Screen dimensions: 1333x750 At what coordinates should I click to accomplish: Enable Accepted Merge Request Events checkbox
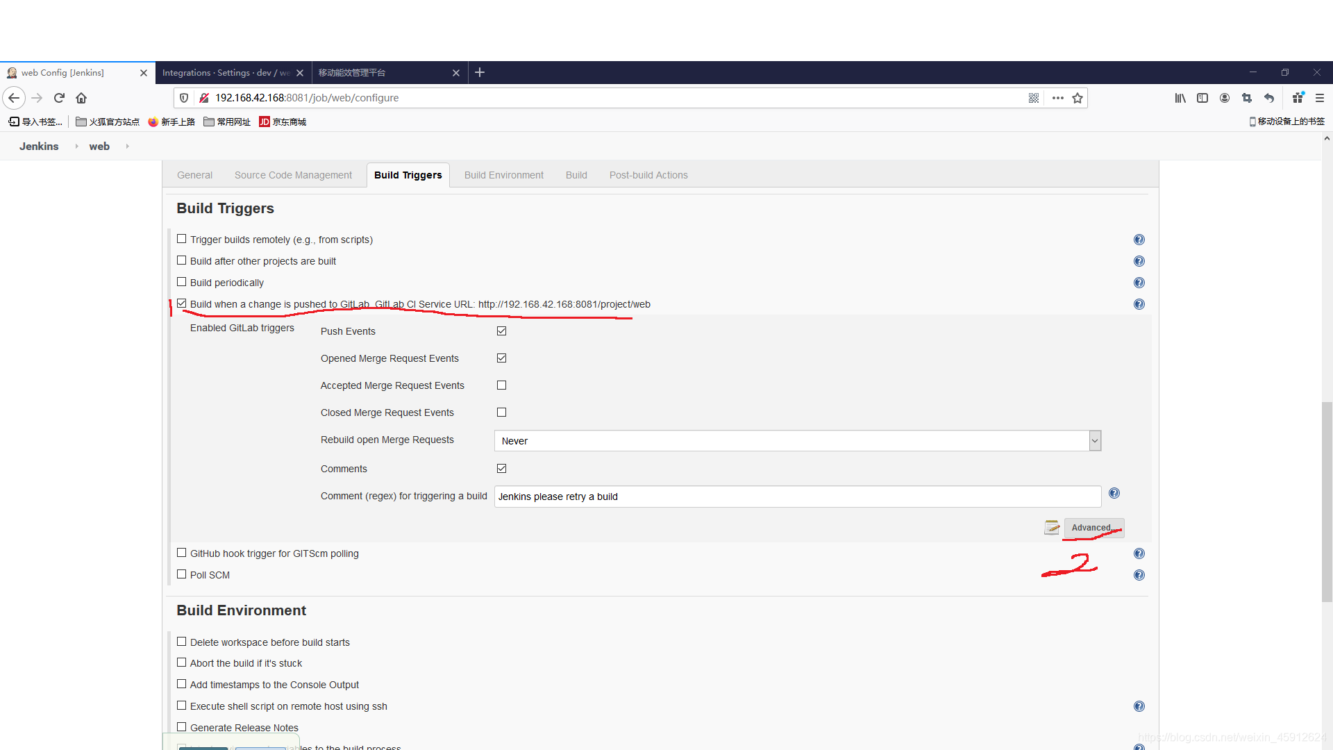[502, 385]
